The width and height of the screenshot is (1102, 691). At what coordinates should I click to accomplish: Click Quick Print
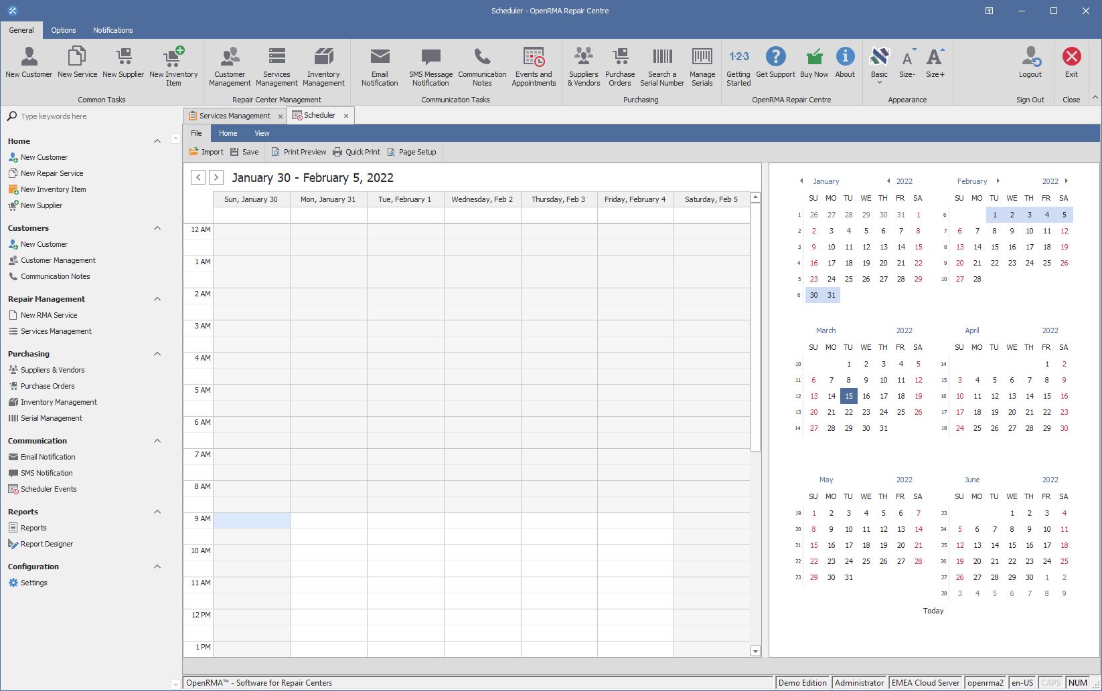point(357,152)
